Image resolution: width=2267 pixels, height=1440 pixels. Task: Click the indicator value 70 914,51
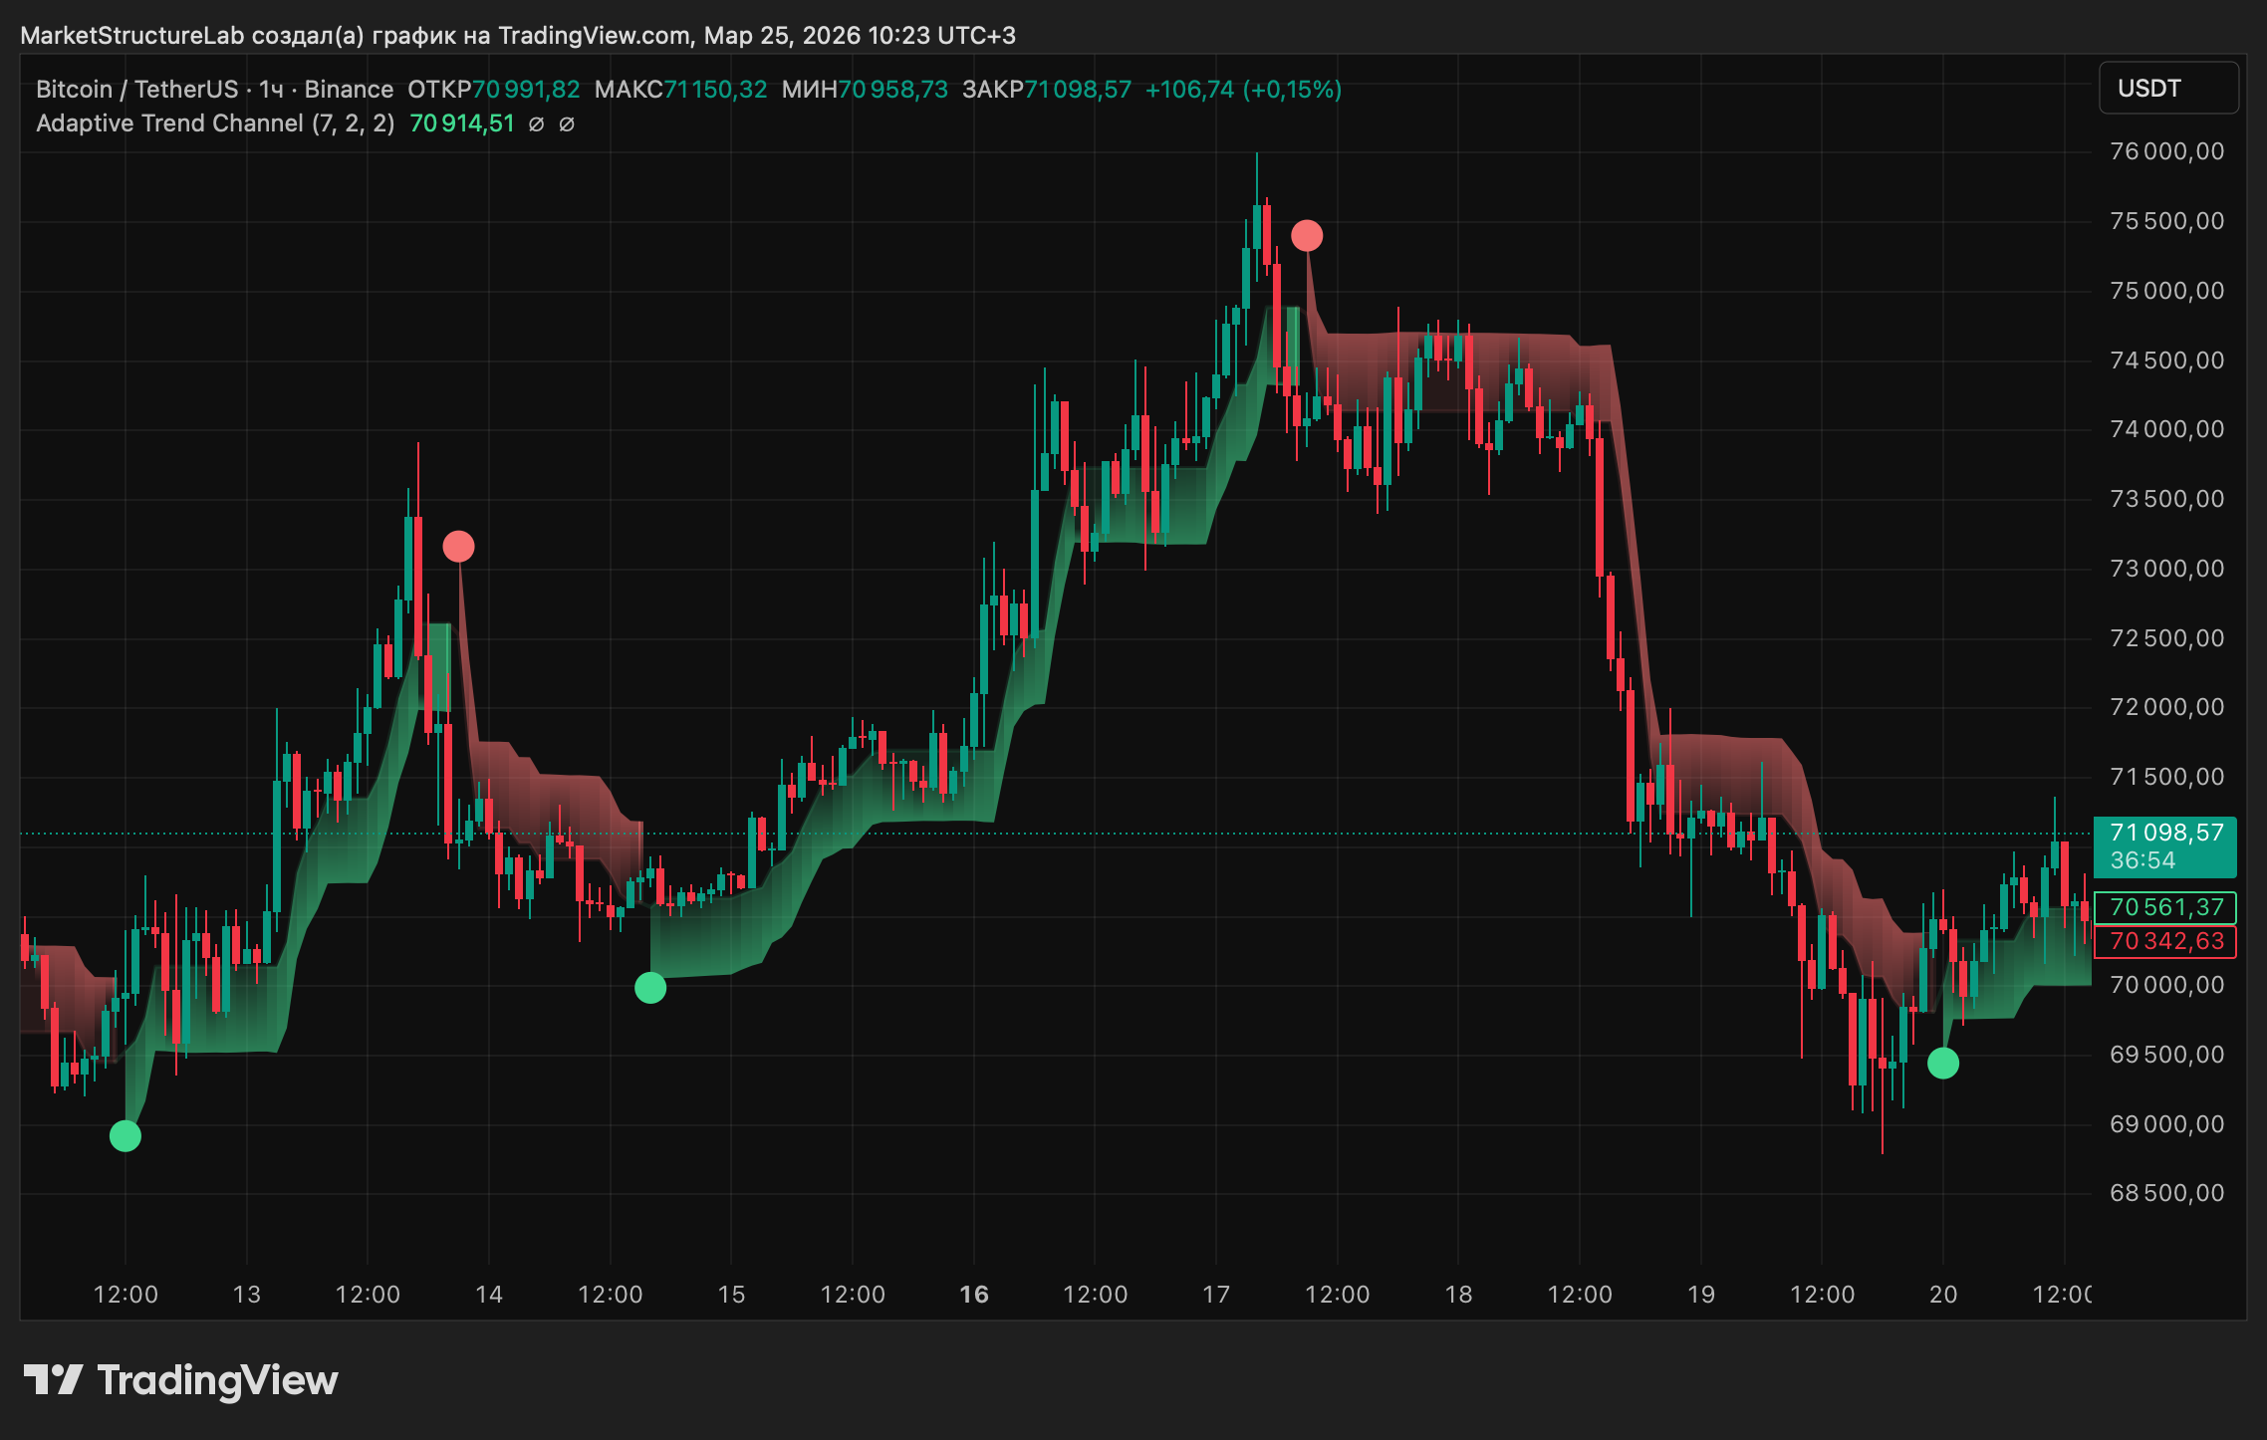pos(462,123)
